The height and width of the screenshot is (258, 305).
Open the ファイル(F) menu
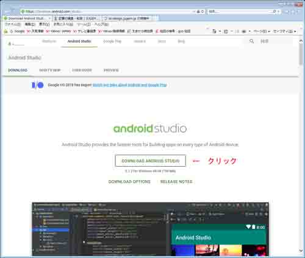pyautogui.click(x=12, y=24)
